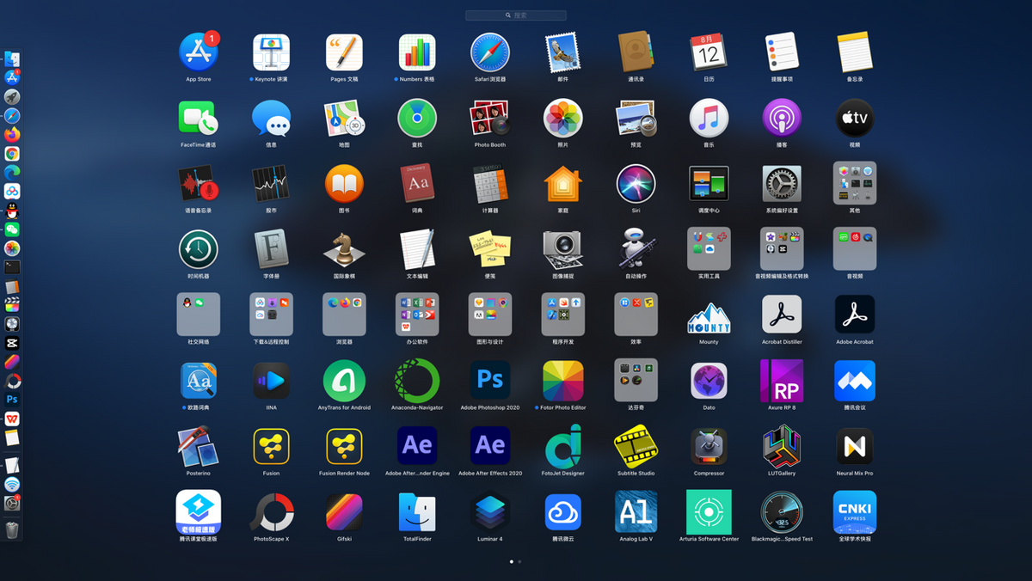Open the 音乐 Music app
The image size is (1032, 581).
[x=709, y=118]
